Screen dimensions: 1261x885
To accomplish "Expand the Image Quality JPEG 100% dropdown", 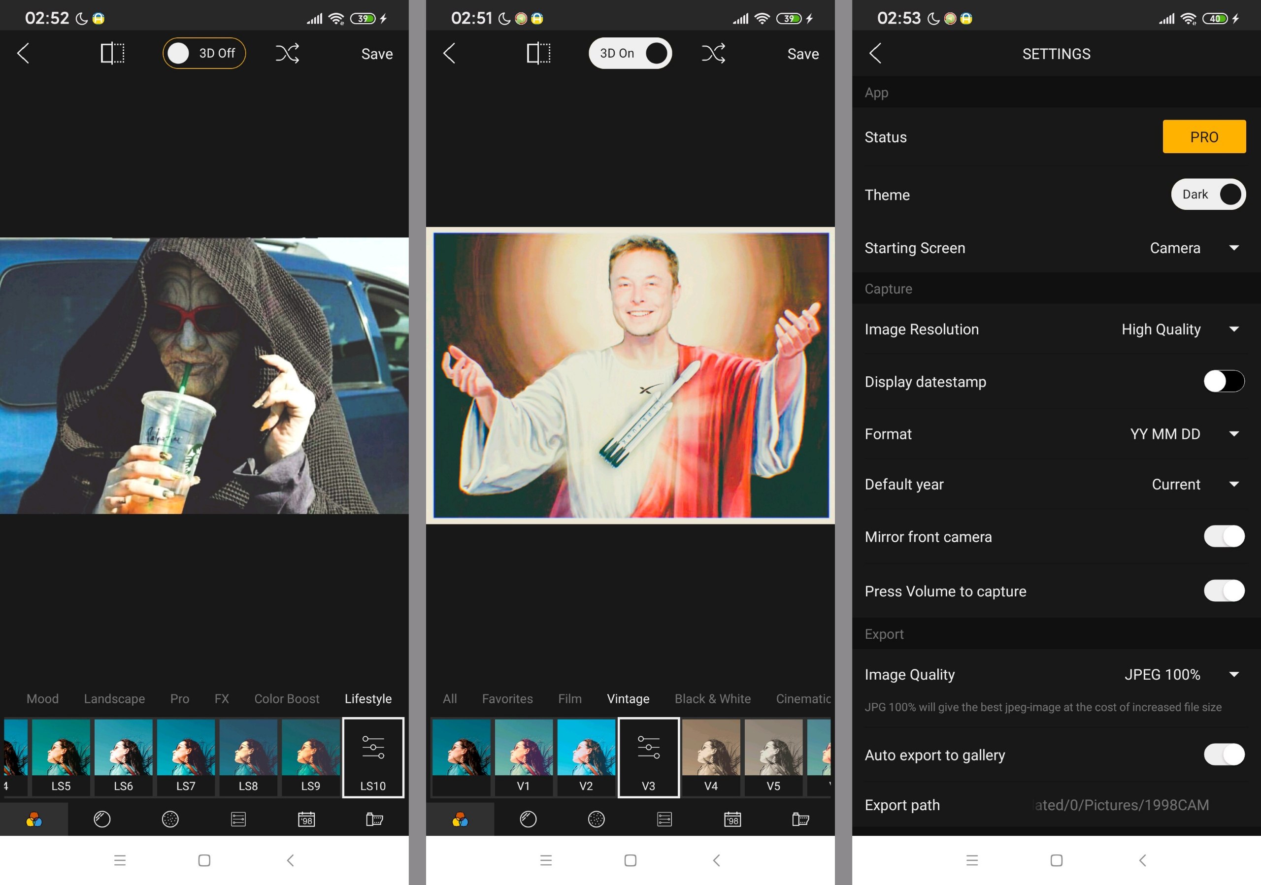I will click(1233, 674).
